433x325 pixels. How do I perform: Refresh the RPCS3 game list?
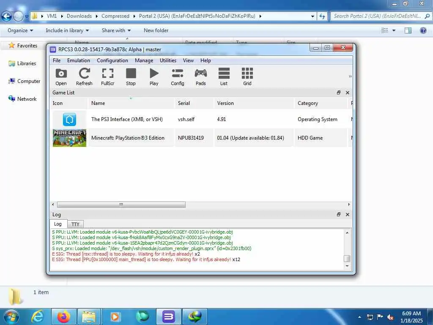(x=84, y=77)
